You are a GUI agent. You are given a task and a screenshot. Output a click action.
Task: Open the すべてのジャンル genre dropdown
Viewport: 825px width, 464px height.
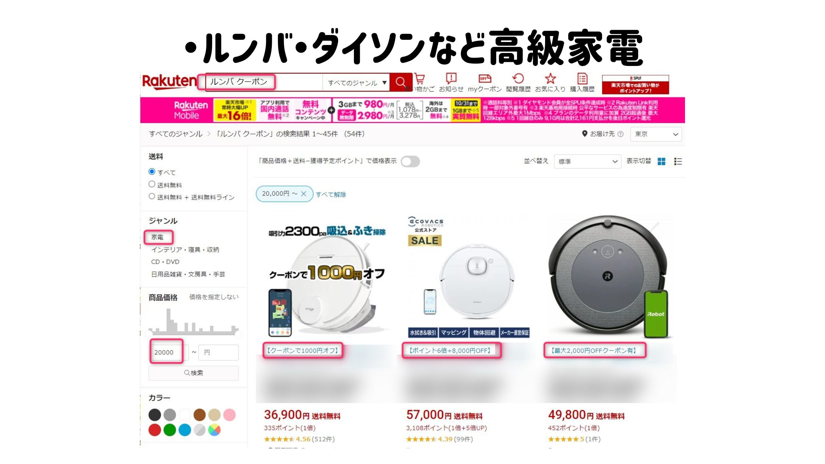click(357, 82)
